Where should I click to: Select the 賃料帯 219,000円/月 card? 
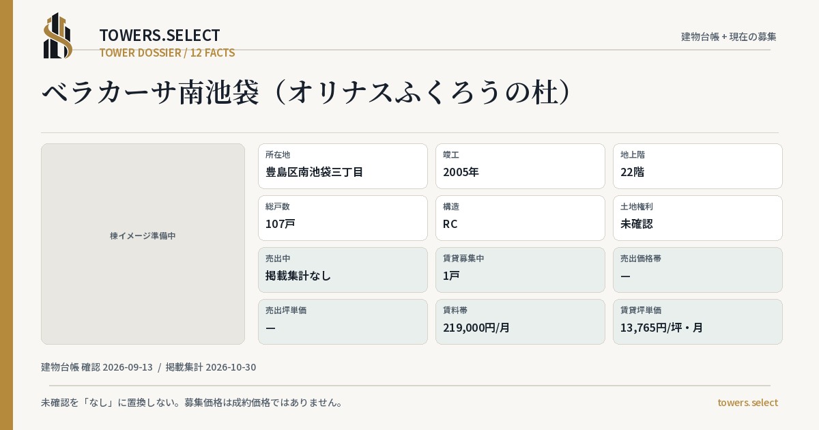pyautogui.click(x=520, y=321)
